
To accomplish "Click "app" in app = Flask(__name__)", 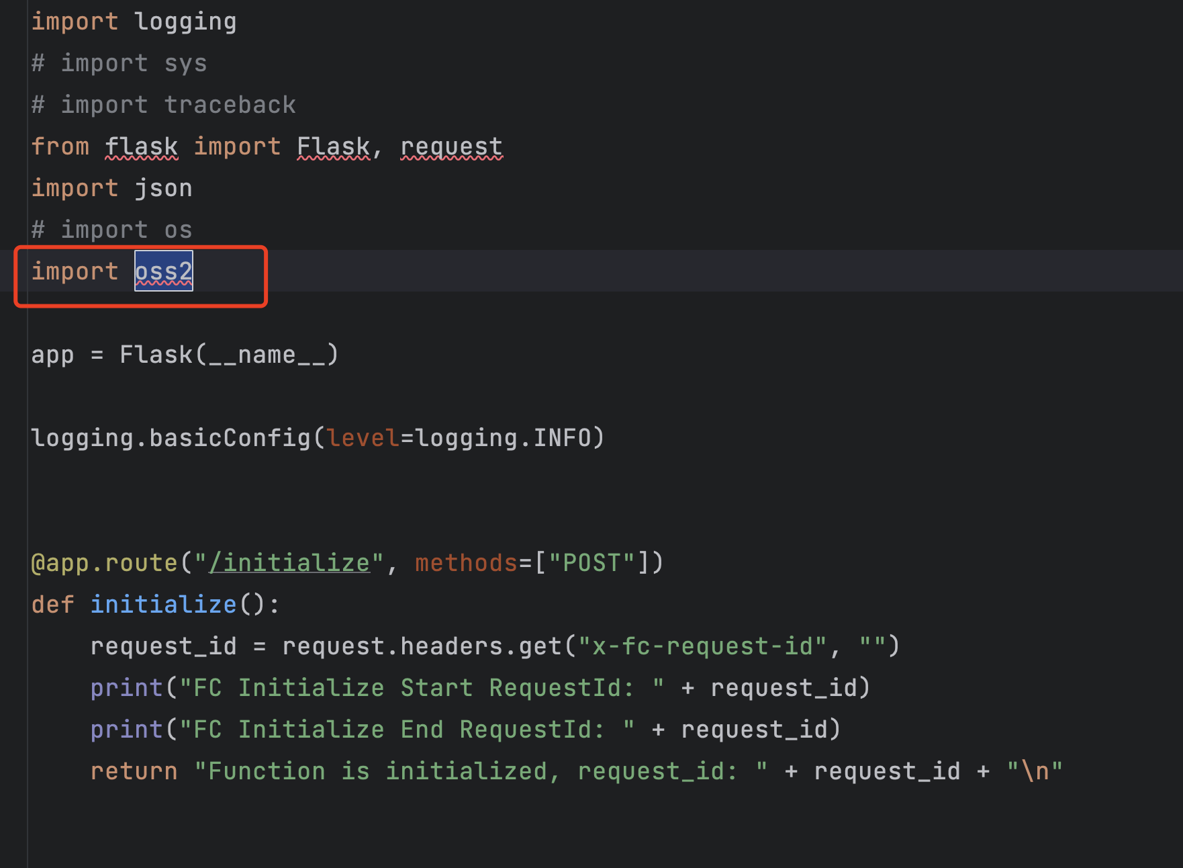I will click(53, 355).
